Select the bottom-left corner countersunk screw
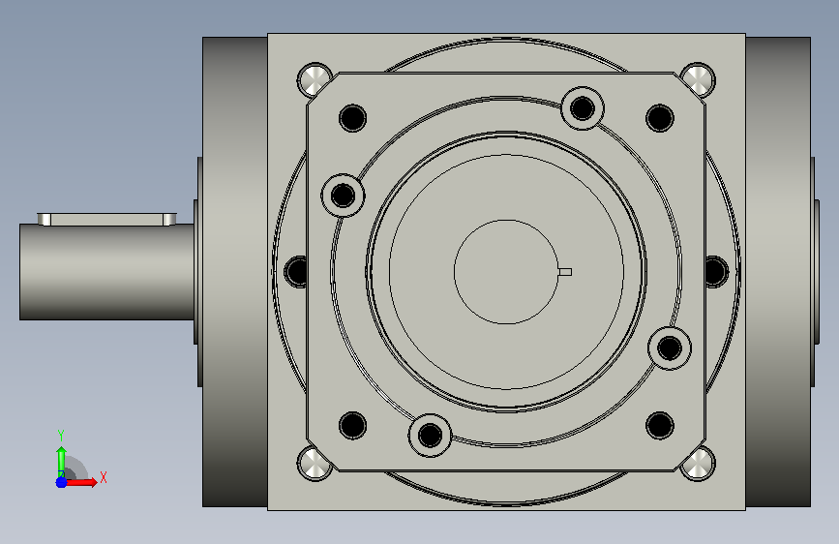Image resolution: width=839 pixels, height=544 pixels. tap(315, 463)
